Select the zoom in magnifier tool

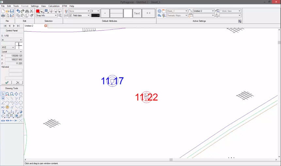point(12,94)
